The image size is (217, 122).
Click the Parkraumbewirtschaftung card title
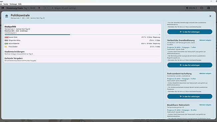pyautogui.click(x=179, y=74)
